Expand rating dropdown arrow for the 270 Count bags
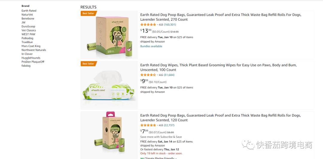This screenshot has height=159, width=323. pos(158,25)
